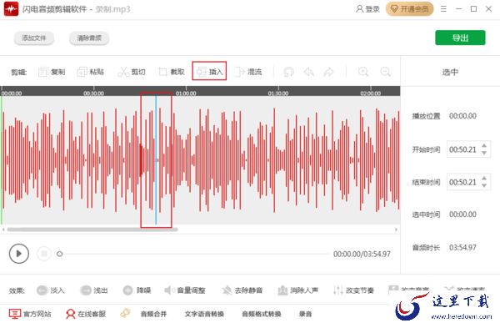Click the 选中 panel heading
Viewport: 500px width, 323px height.
point(450,73)
